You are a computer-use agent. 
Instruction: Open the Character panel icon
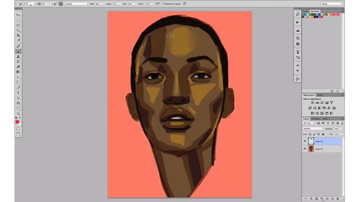pos(298,66)
